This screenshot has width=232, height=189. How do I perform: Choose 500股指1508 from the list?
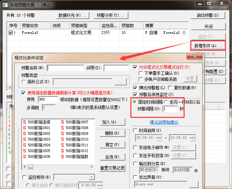pyautogui.click(x=77, y=128)
